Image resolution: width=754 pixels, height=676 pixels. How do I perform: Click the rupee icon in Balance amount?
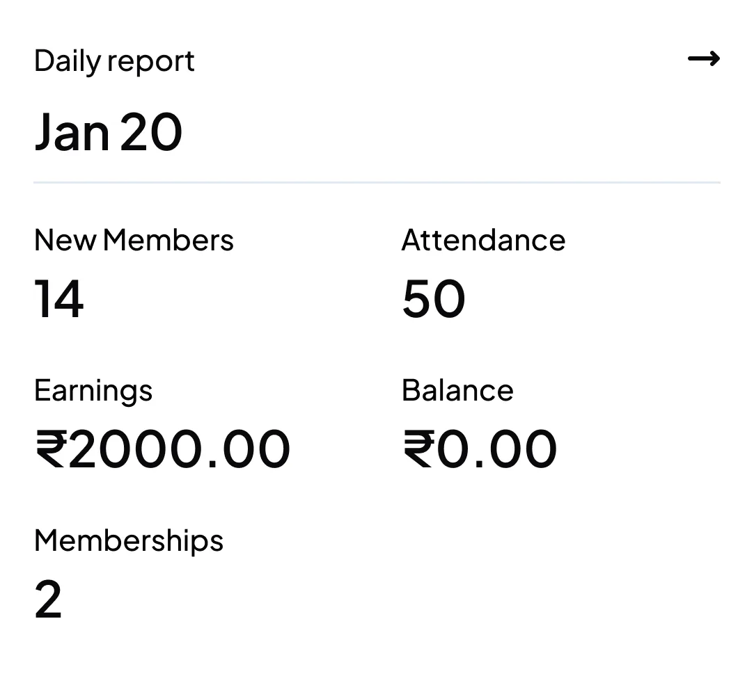[x=419, y=447]
